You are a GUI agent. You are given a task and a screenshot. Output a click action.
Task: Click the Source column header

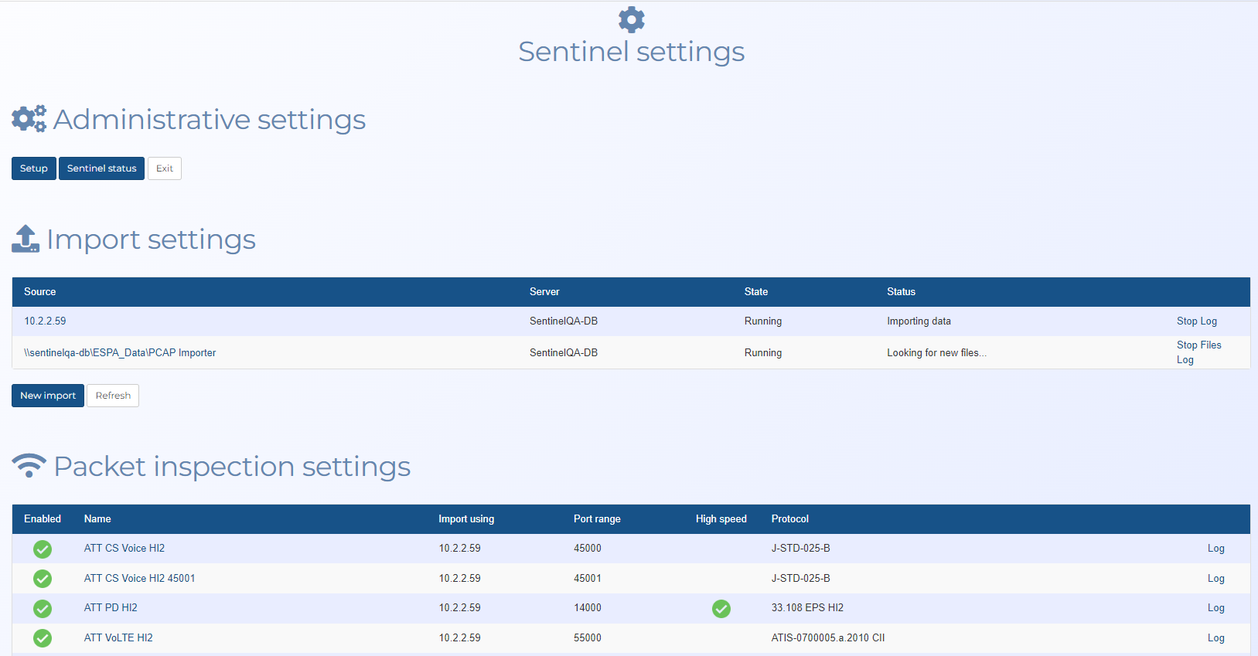pos(40,292)
